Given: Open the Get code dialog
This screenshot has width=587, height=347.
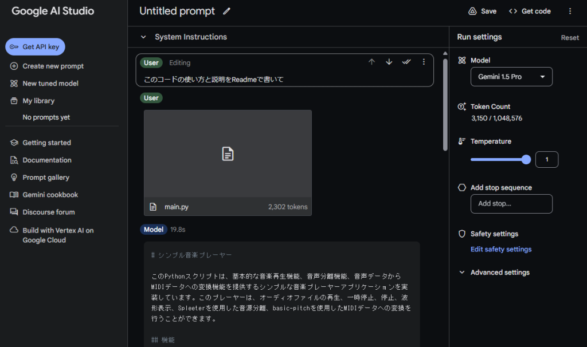Looking at the screenshot, I should pos(530,11).
